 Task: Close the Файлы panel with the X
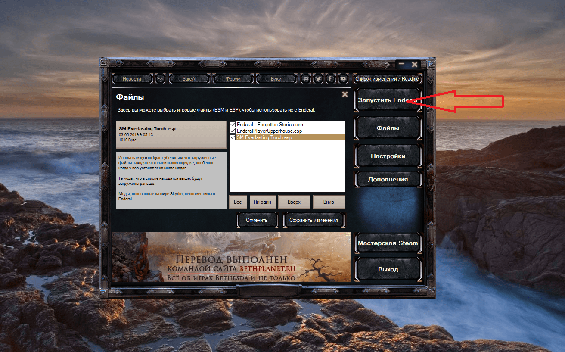pos(345,94)
